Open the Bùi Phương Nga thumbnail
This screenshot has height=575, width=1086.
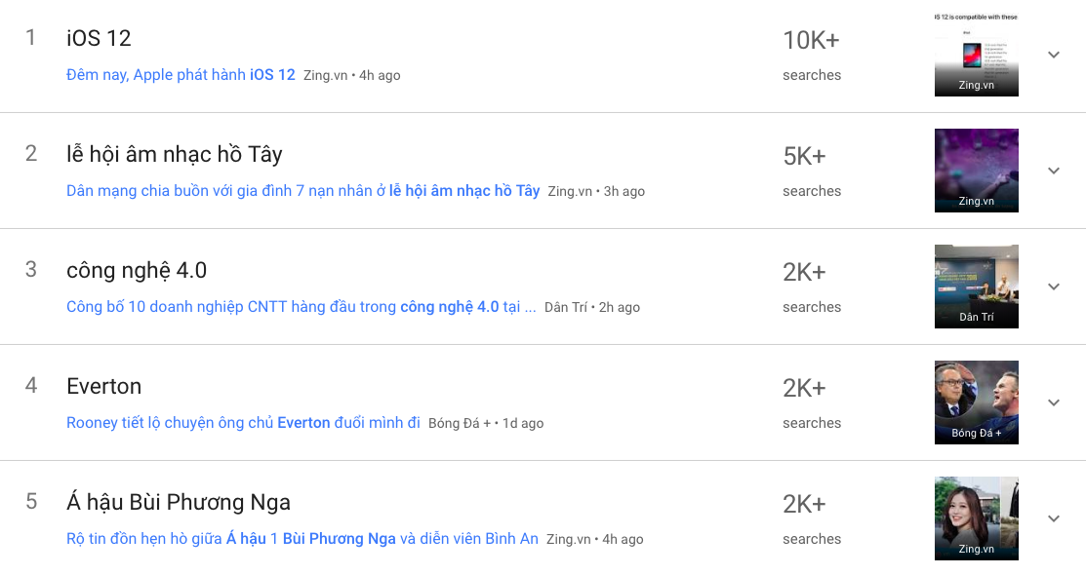976,518
